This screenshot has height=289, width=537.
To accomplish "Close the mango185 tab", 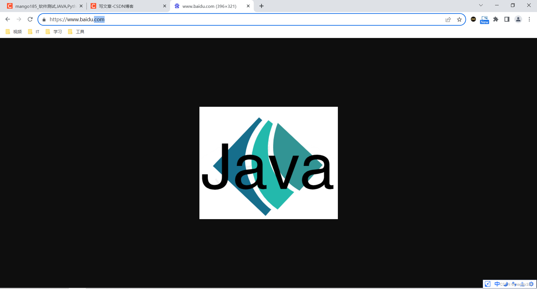I will tap(81, 6).
